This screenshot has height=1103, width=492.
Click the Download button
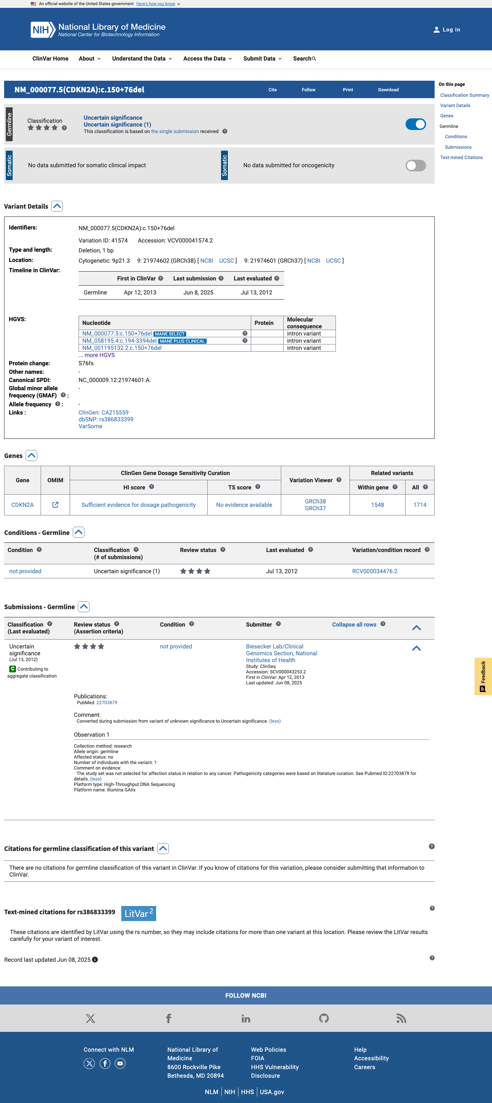pyautogui.click(x=388, y=90)
